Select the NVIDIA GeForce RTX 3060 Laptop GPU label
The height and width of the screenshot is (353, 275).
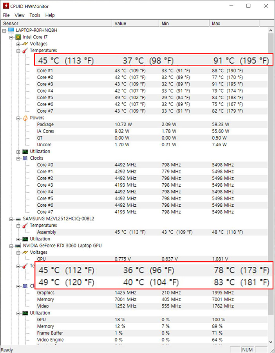(62, 246)
